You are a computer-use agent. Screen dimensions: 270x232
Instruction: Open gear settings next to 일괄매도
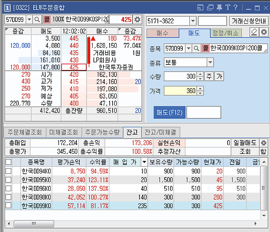click(x=263, y=143)
